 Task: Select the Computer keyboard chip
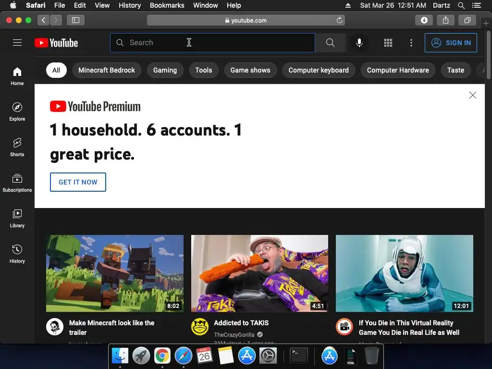click(319, 70)
